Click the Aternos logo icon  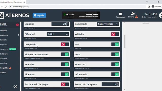tap(2, 15)
